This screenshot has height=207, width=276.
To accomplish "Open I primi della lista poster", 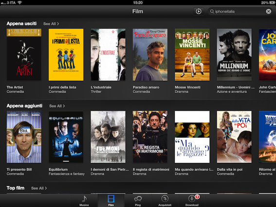I will pos(66,55).
